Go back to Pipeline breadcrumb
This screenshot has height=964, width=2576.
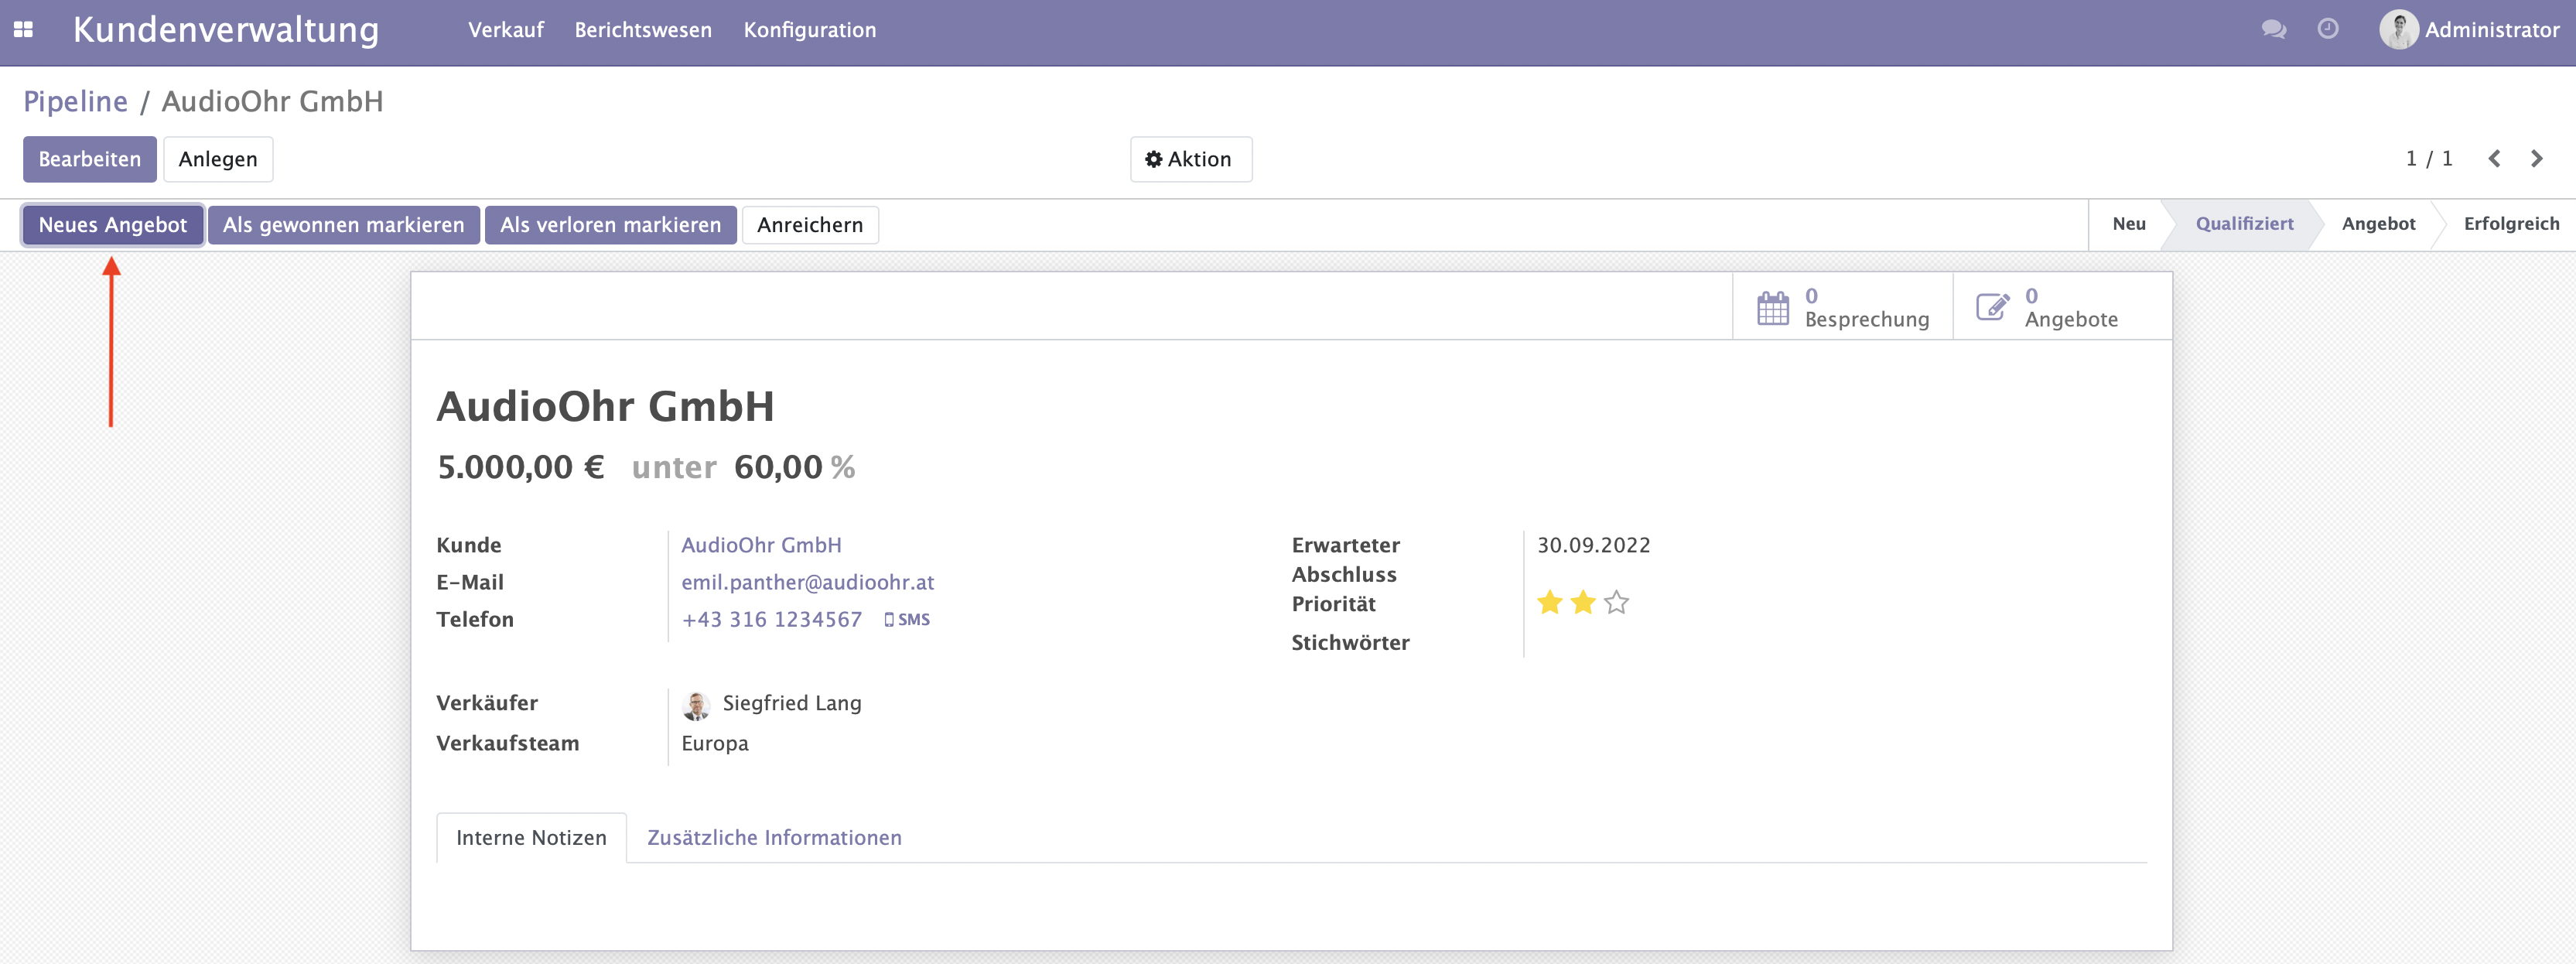(x=75, y=101)
